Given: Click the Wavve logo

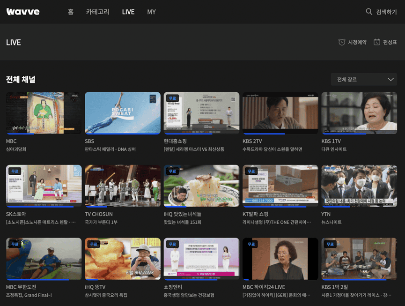Looking at the screenshot, I should [x=23, y=12].
